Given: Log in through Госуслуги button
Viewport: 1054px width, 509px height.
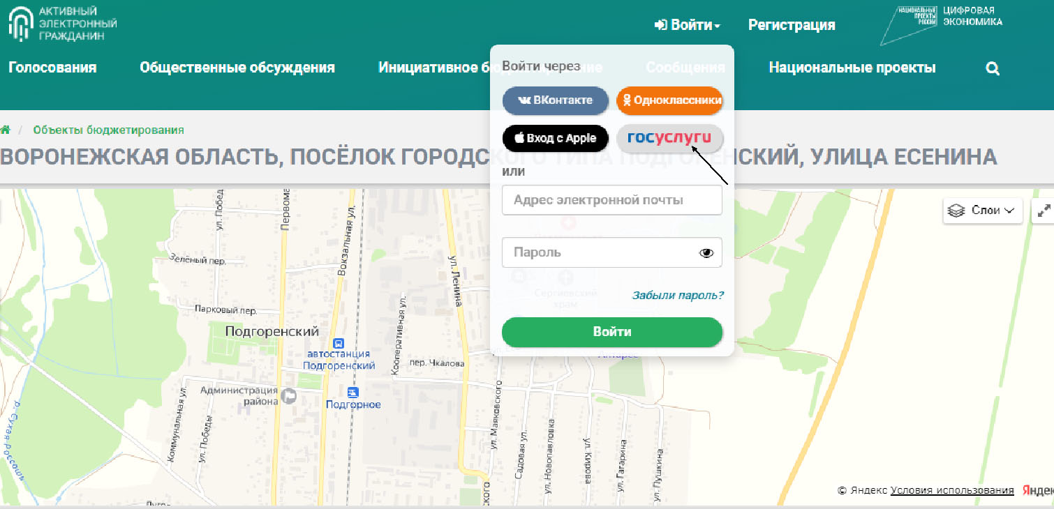Looking at the screenshot, I should coord(669,138).
